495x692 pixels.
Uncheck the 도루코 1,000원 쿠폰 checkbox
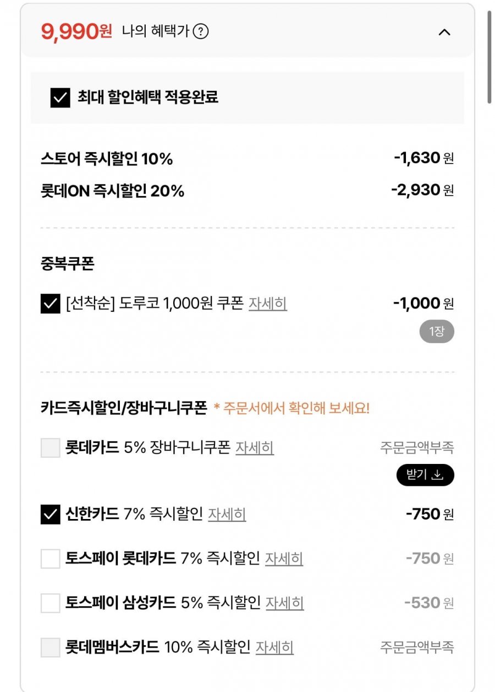point(51,304)
